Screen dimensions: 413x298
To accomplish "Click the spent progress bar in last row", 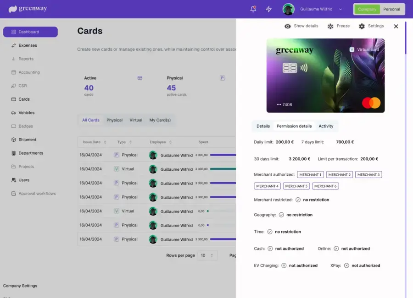I will coord(223,239).
